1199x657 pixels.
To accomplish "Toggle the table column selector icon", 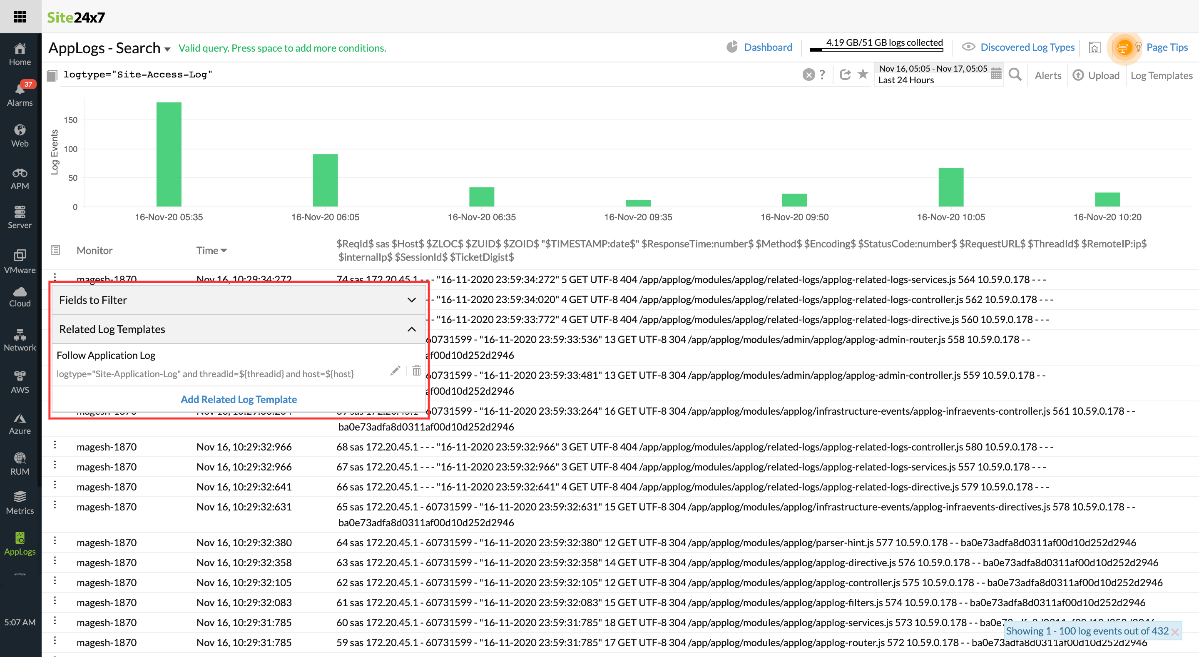I will 55,250.
